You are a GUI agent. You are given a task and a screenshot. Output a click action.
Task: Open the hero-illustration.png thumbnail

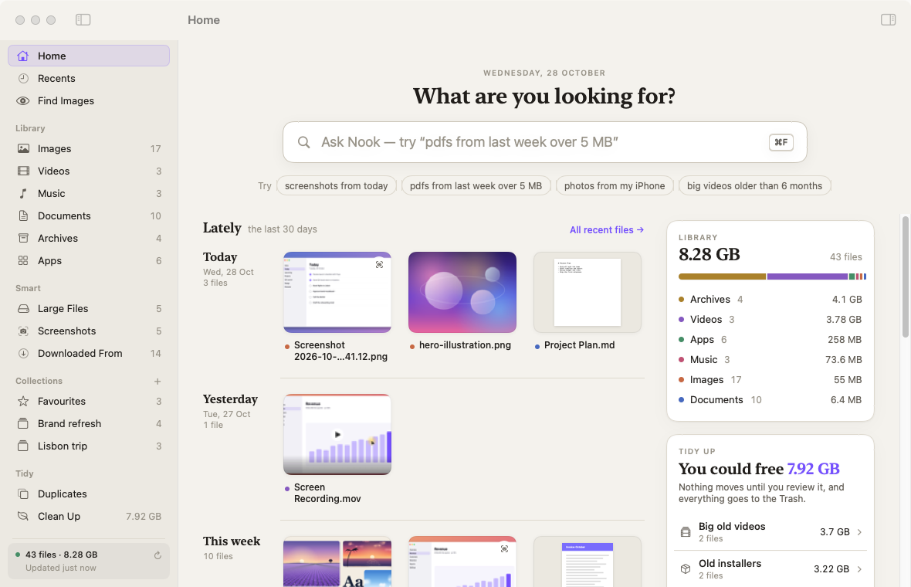(x=462, y=292)
